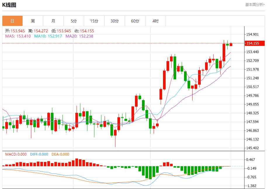Click the latest red candlestick on the chart
Viewport: 267px width, 189px height.
(x=231, y=44)
